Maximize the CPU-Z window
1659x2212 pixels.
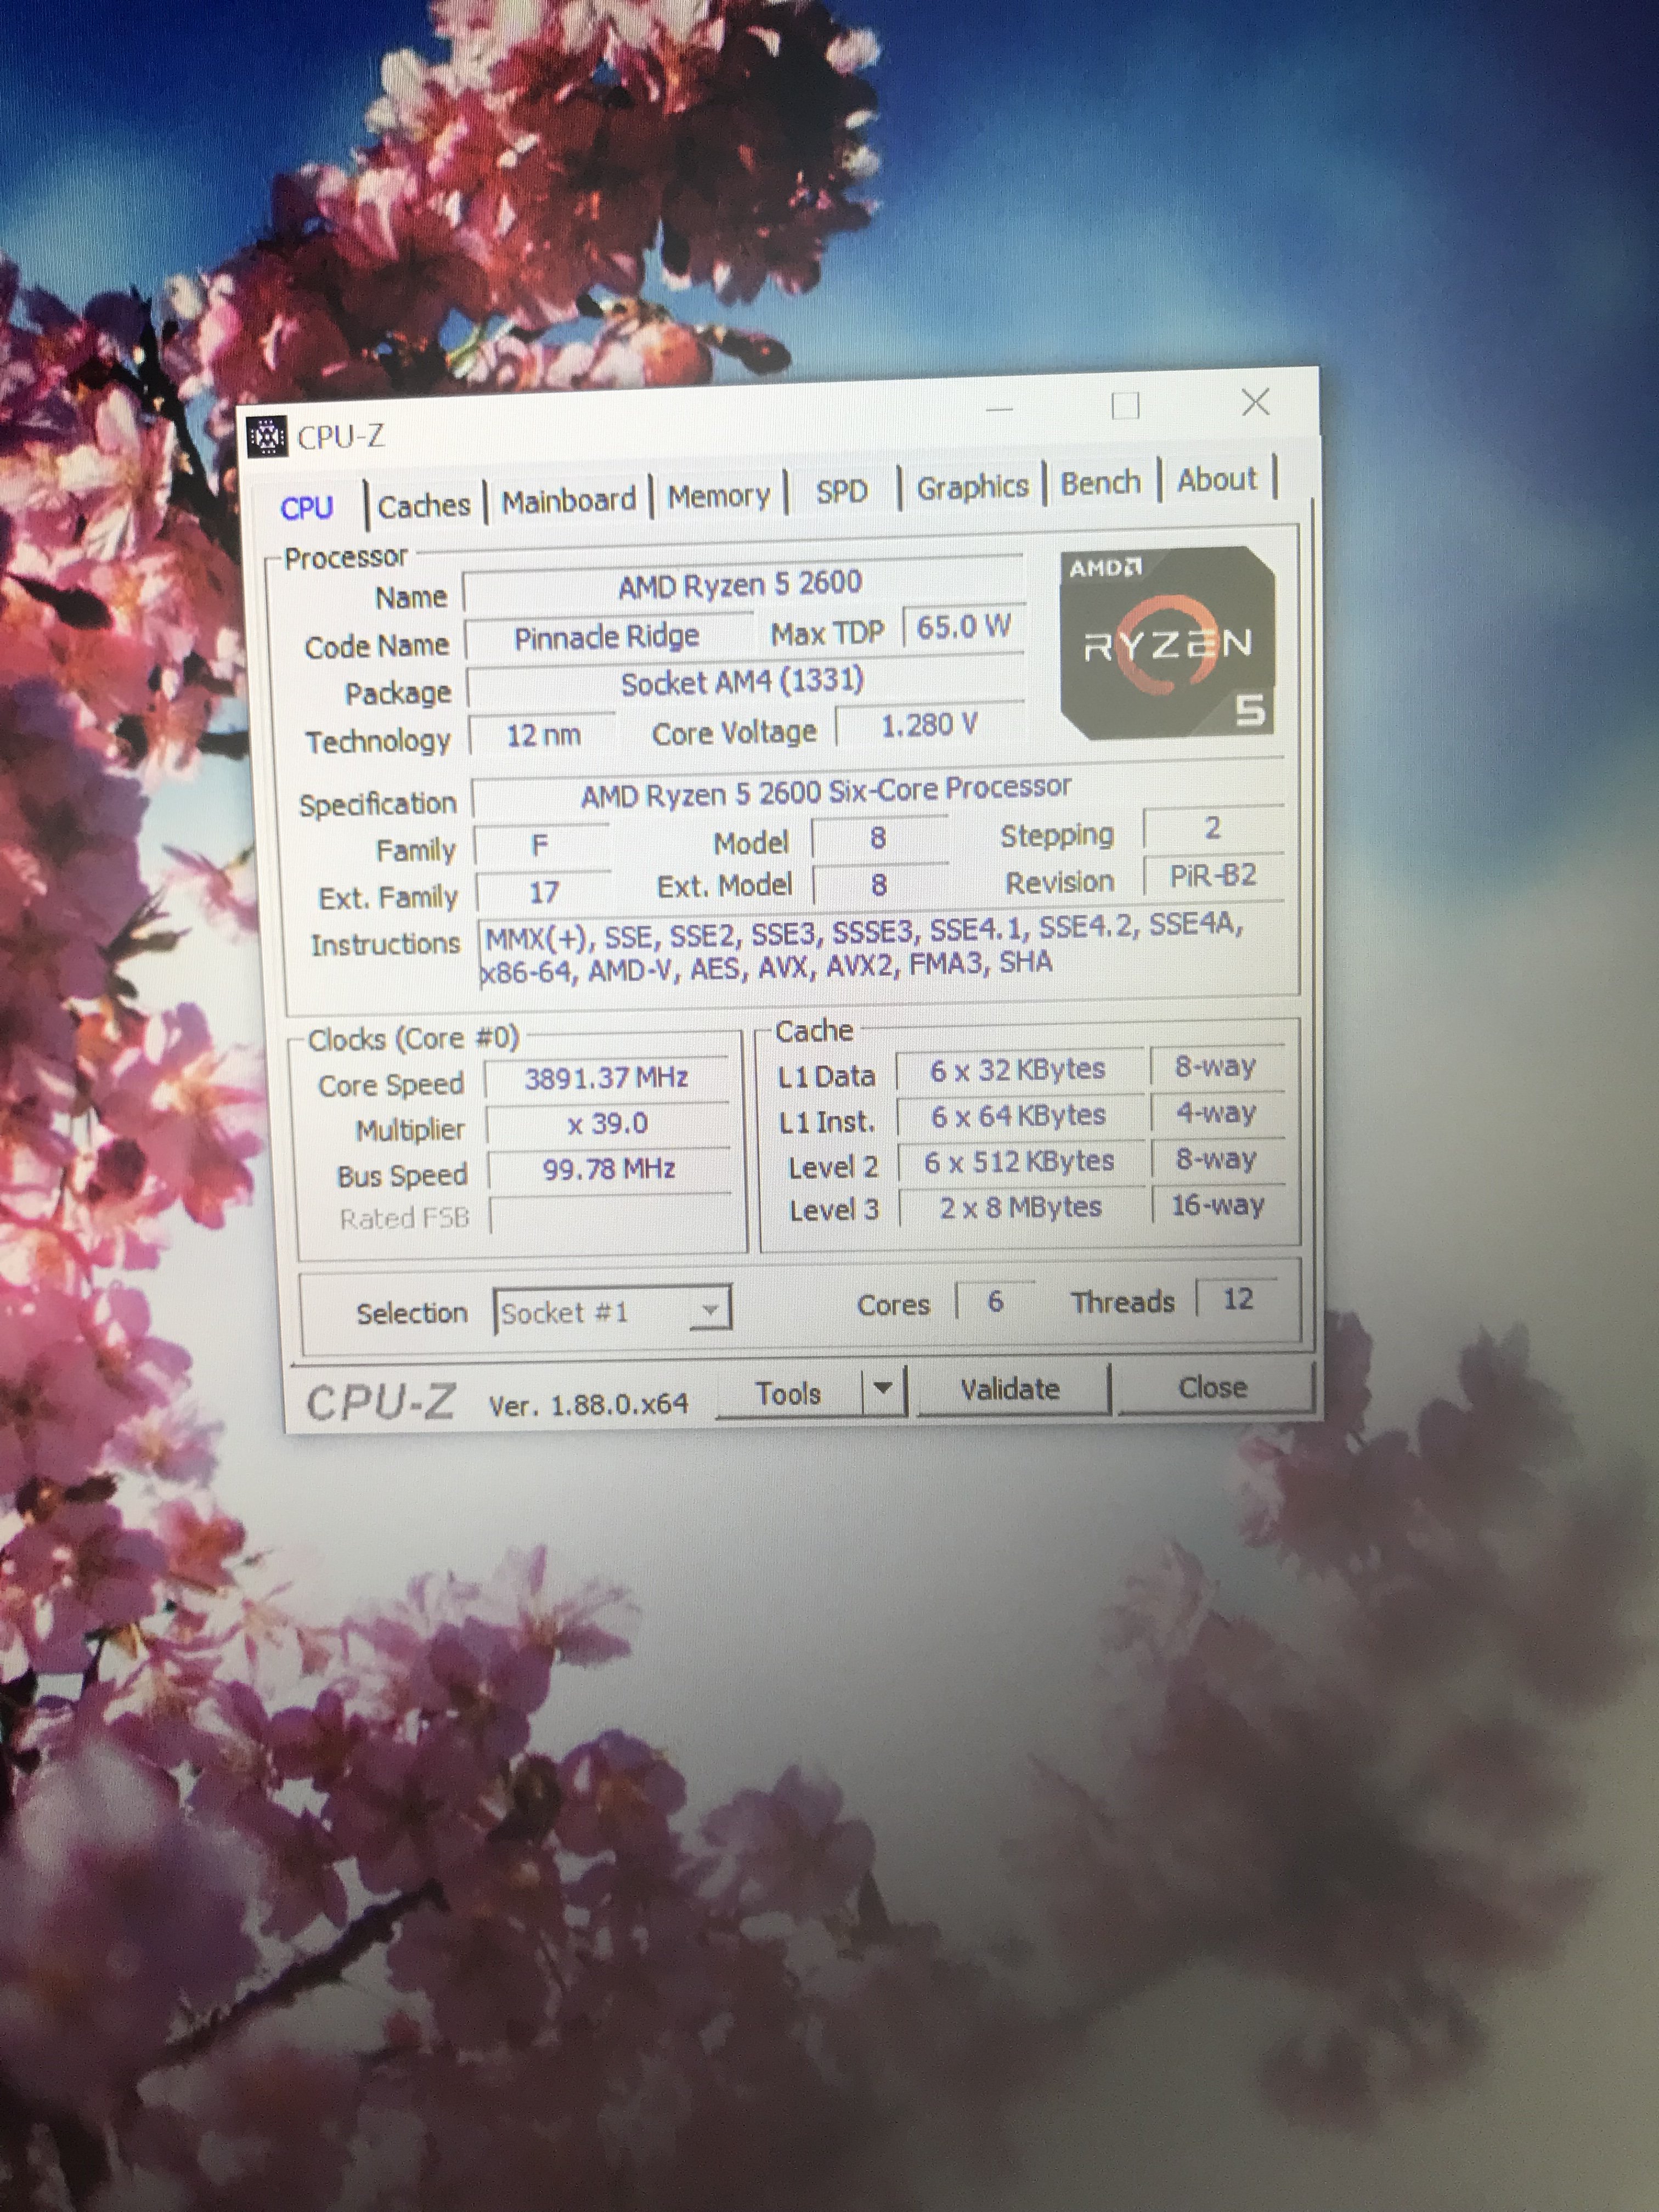point(1125,406)
